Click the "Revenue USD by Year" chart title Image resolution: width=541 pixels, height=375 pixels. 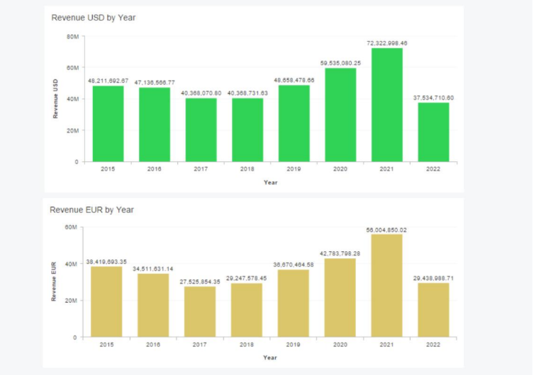click(93, 18)
